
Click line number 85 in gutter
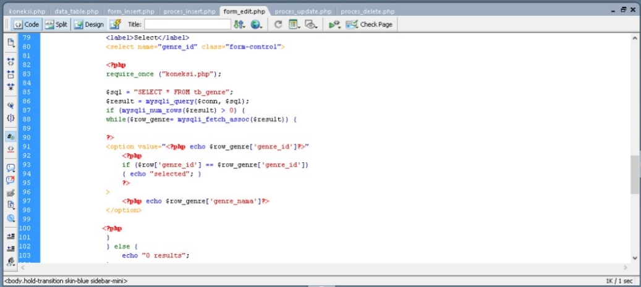[x=26, y=92]
